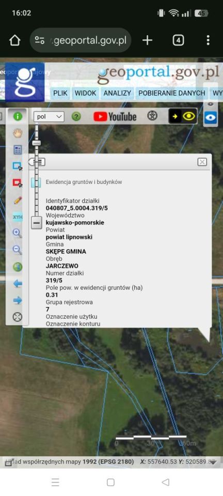Click the upper zoom slider handle

(37, 143)
